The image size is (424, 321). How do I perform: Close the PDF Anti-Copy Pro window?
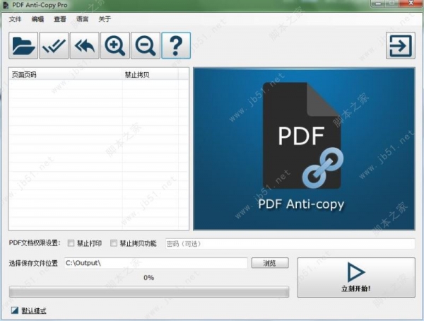[x=411, y=4]
